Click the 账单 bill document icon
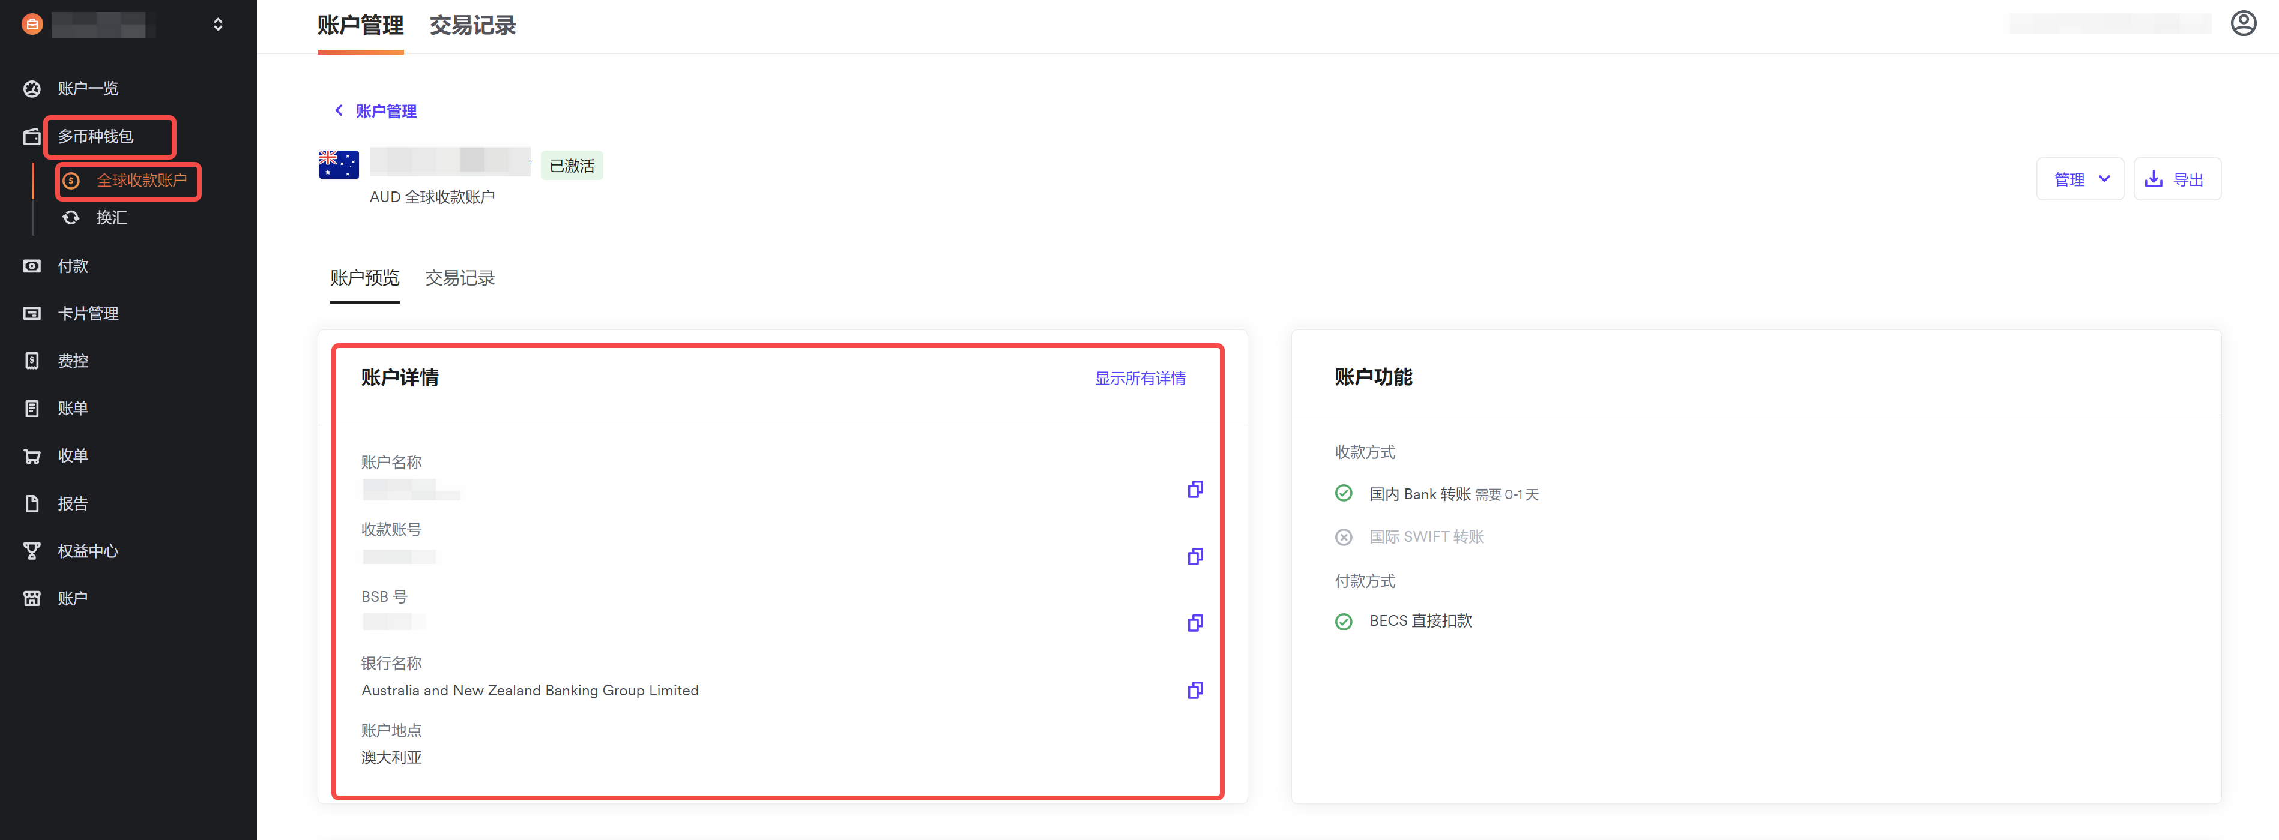Screen dimensions: 2279x840 point(32,409)
